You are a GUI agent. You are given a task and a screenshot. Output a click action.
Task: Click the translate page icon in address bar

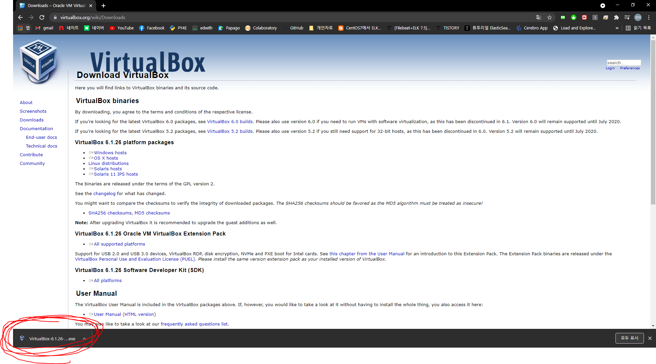(x=538, y=17)
